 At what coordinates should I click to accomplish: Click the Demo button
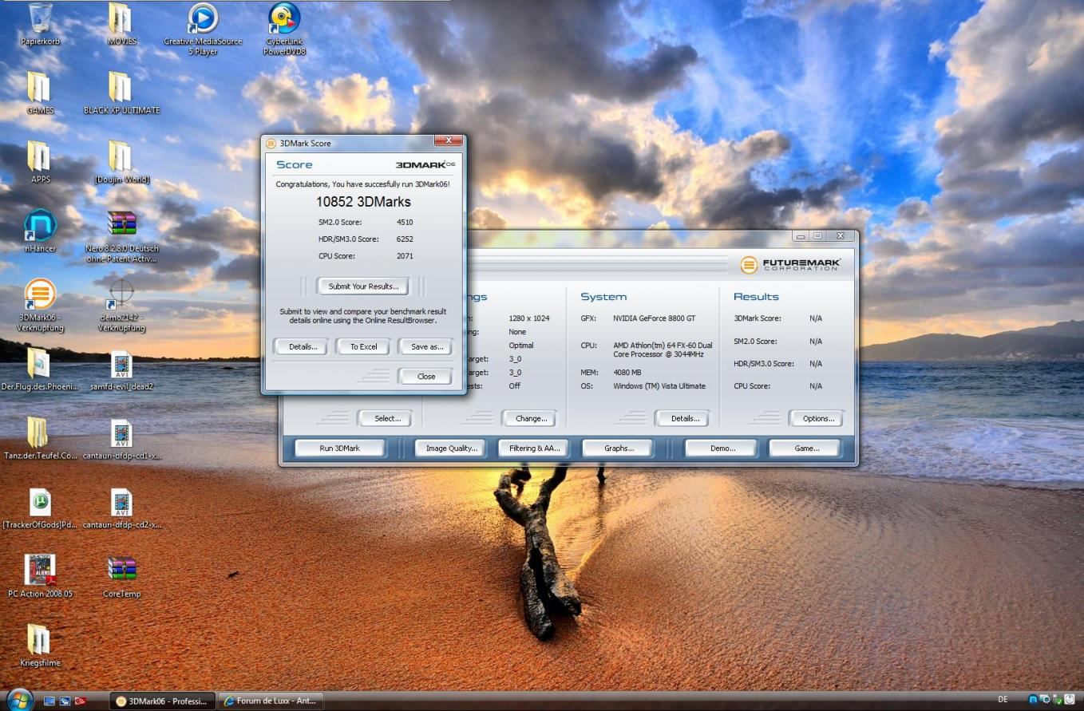(722, 448)
